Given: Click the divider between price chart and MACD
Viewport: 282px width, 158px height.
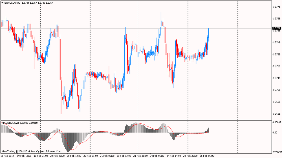Looking at the screenshot, I should point(135,121).
